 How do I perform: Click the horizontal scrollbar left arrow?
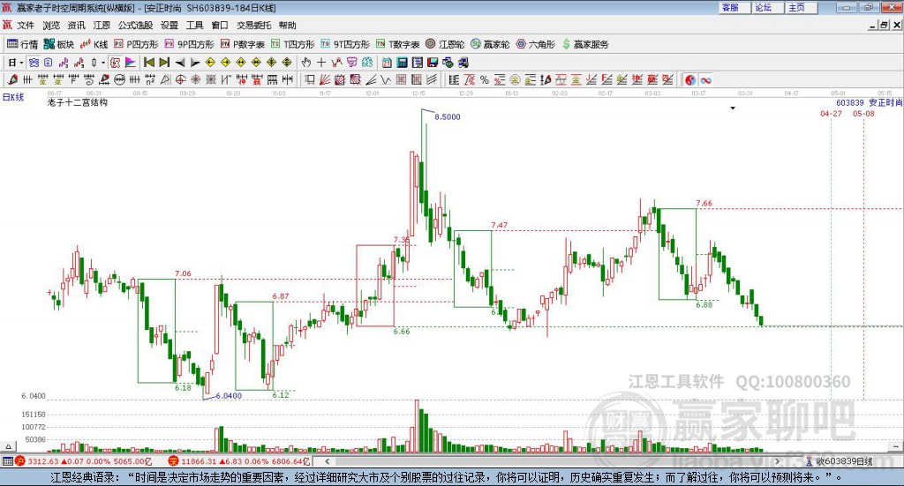point(327,461)
